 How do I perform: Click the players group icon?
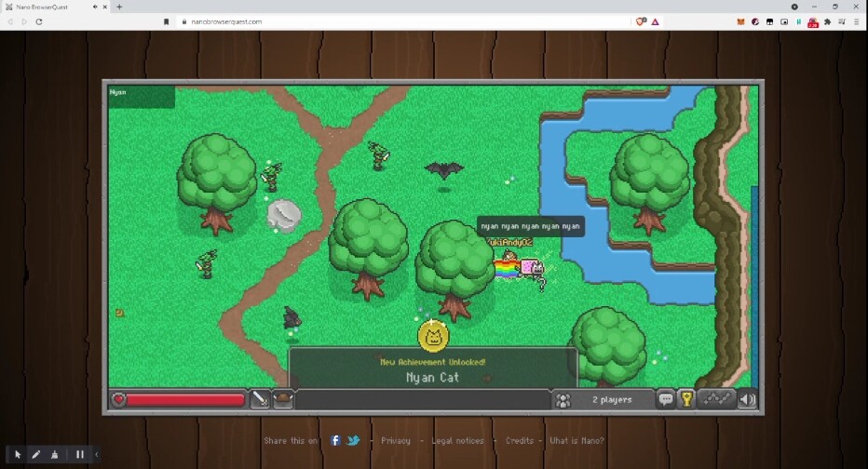pos(563,400)
